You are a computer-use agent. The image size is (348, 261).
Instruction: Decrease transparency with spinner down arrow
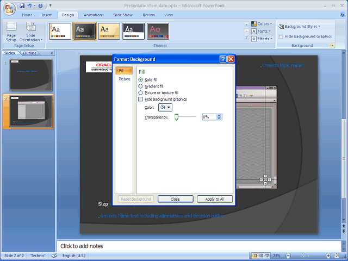pos(219,119)
